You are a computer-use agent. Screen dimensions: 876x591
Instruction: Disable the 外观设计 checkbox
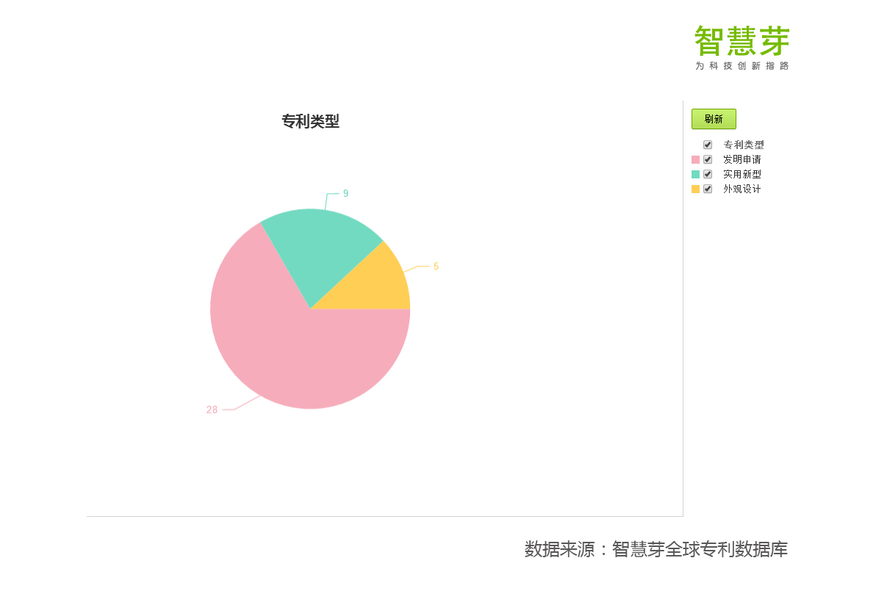[708, 189]
